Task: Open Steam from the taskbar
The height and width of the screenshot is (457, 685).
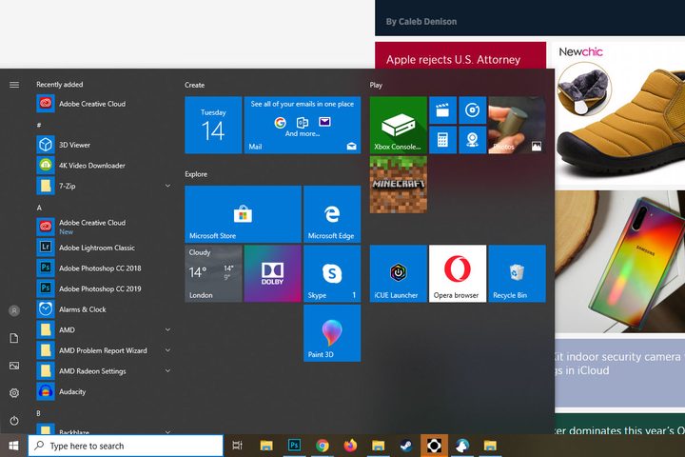Action: [x=406, y=446]
